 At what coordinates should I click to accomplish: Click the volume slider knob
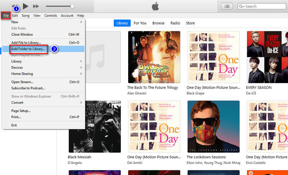coord(72,6)
